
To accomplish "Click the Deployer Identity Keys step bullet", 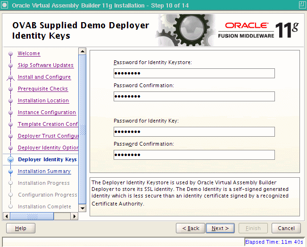I will click(x=10, y=159).
